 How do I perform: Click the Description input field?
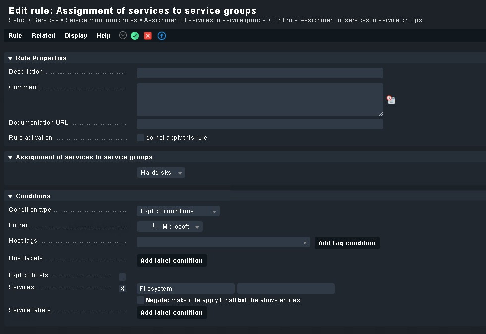click(260, 73)
